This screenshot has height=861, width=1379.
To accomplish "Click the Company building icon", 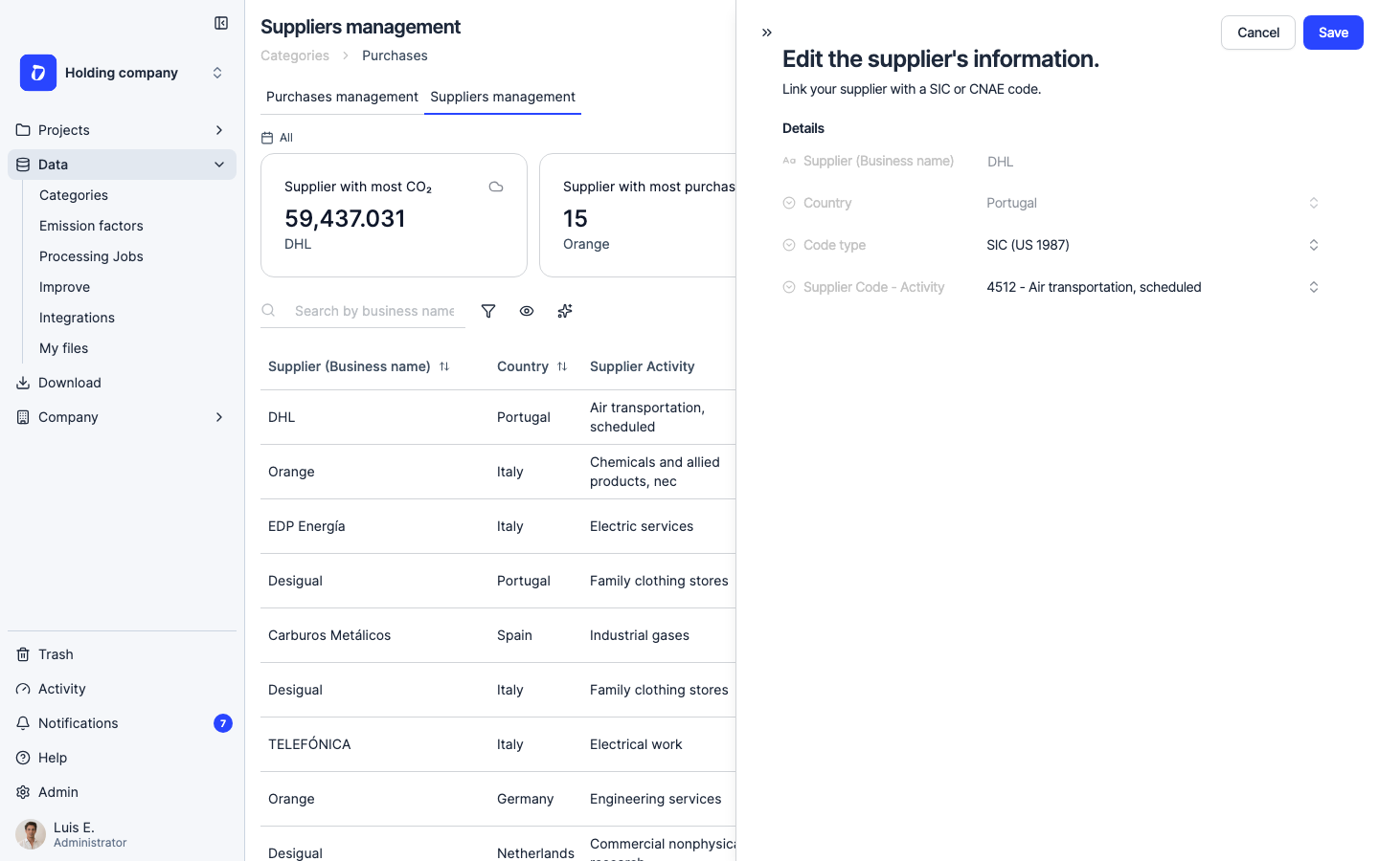I will point(23,417).
